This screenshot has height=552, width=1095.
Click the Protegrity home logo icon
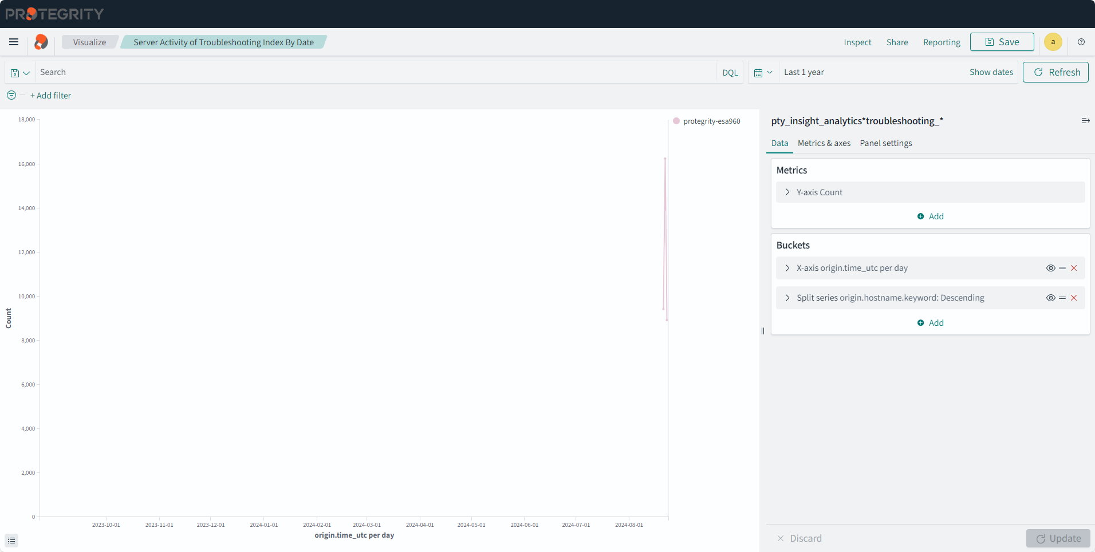(41, 42)
